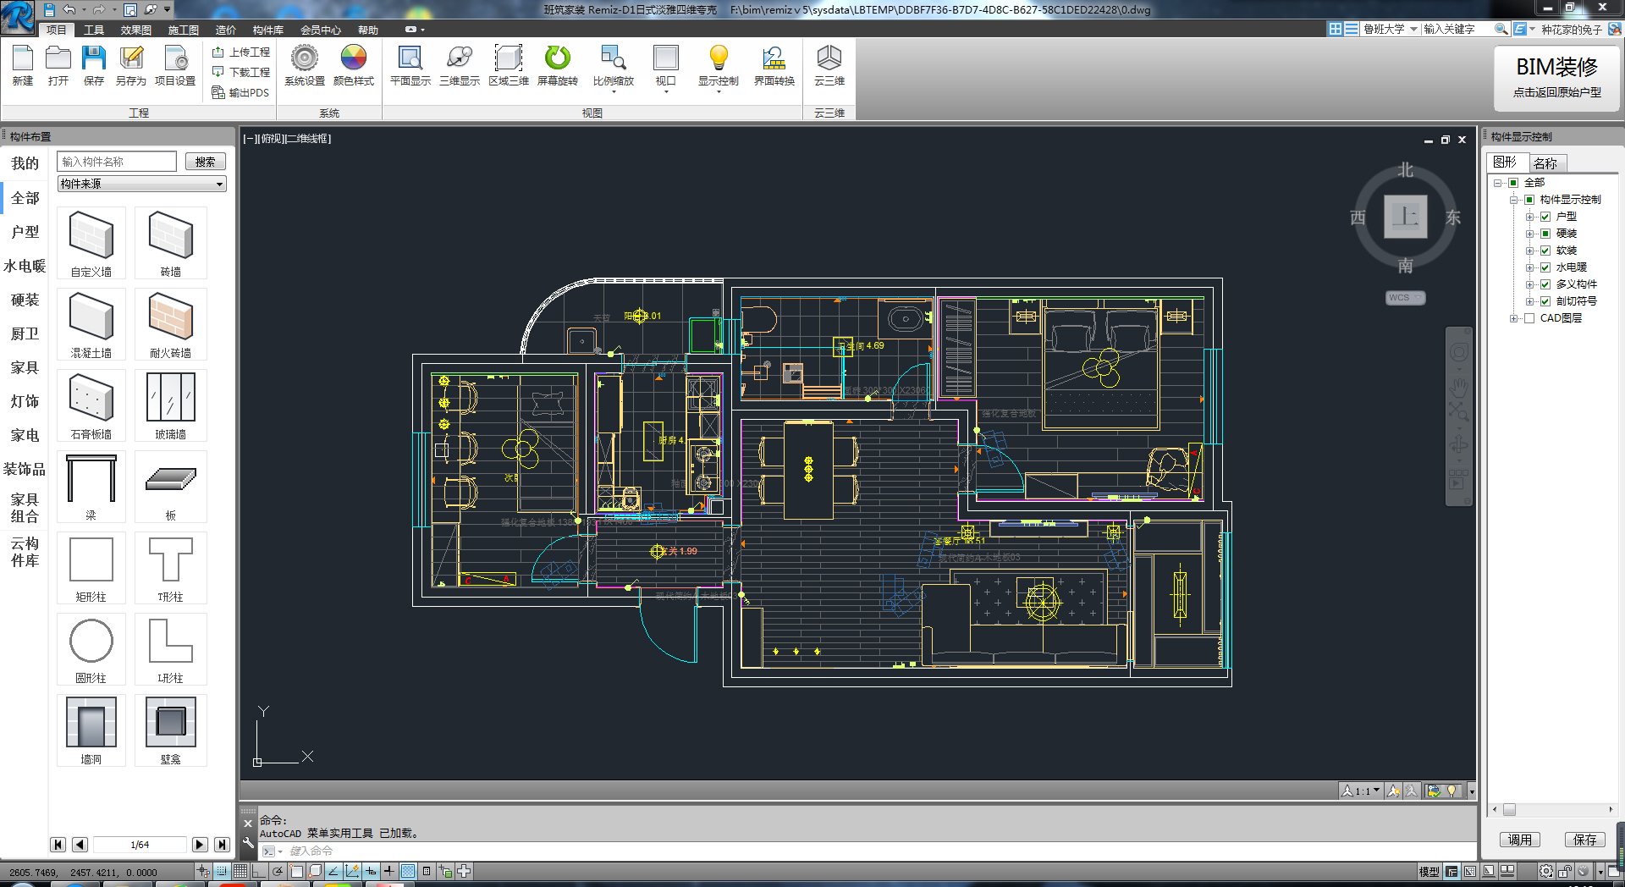
Task: Open the 会员中心 menu
Action: coord(321,30)
